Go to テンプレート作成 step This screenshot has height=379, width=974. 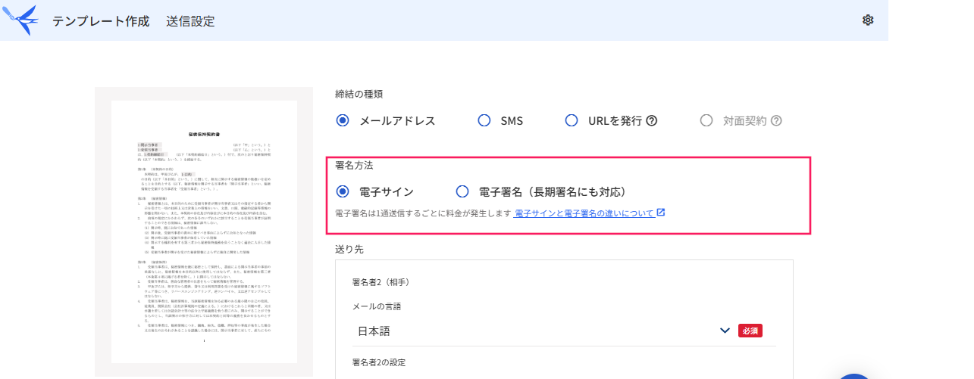tap(101, 21)
